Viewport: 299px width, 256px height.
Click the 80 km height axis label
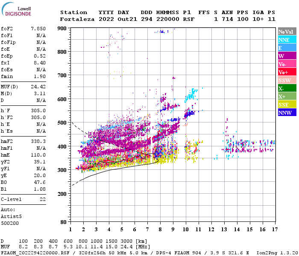coord(64,222)
